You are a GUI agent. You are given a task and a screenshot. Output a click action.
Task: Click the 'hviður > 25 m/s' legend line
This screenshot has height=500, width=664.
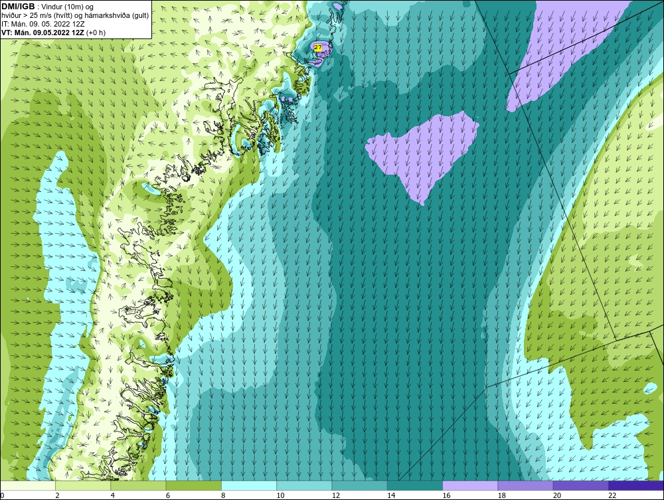(74, 15)
